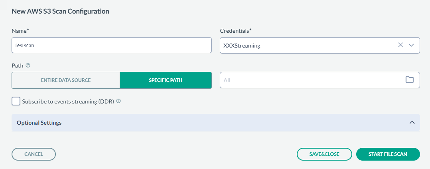Screen dimensions: 430x169
Task: Click Save&Close button
Action: coord(324,154)
